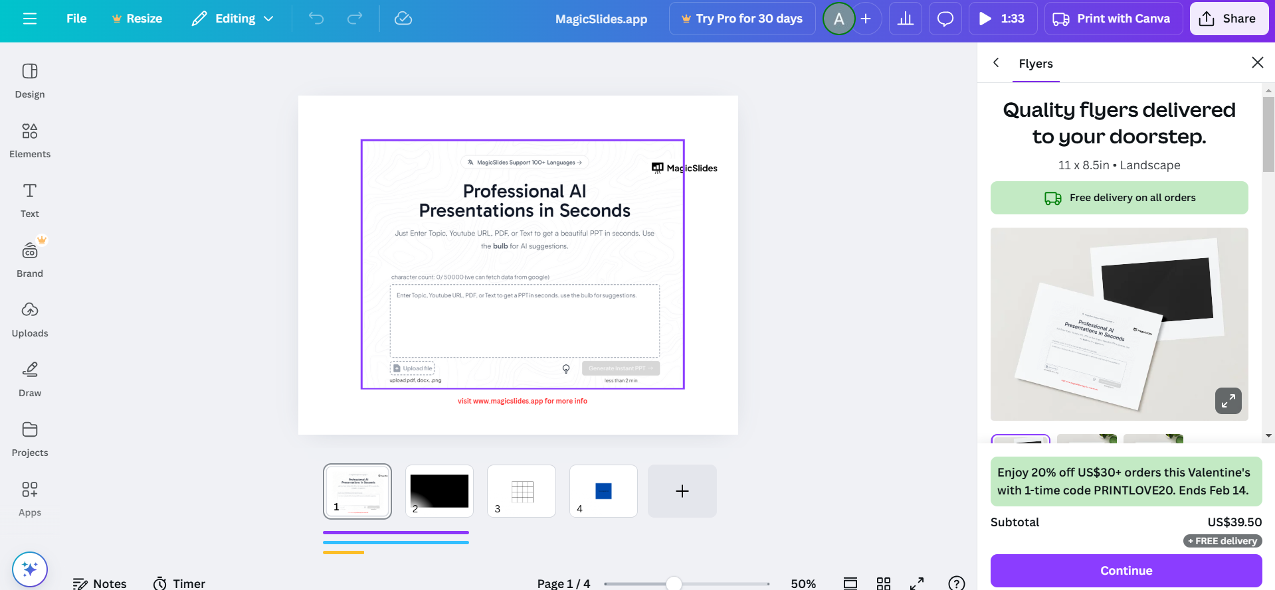This screenshot has width=1275, height=590.
Task: Click Try Pro for 30 days
Action: pos(742,19)
